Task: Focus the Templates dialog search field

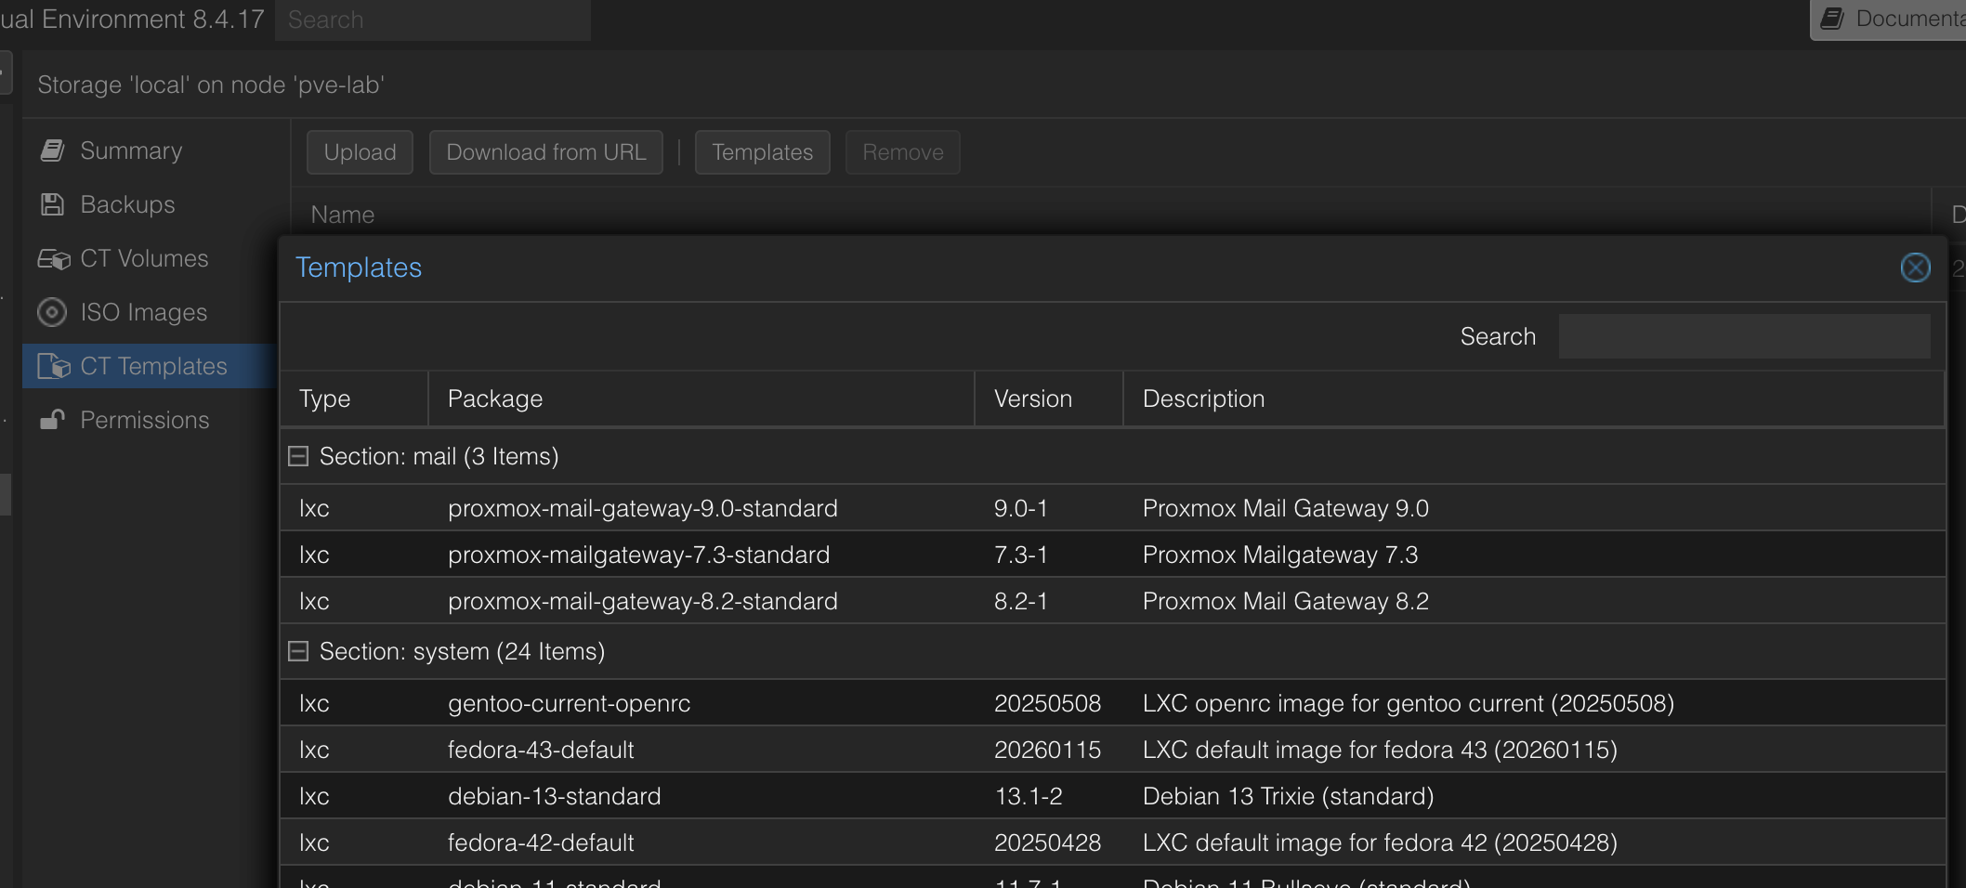Action: pyautogui.click(x=1743, y=336)
